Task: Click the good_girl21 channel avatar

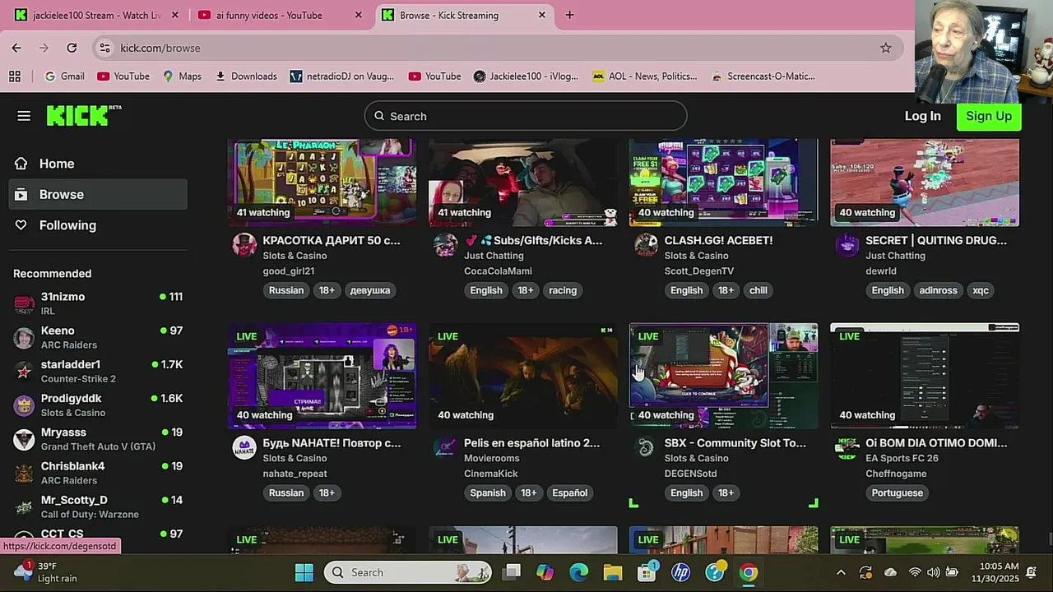Action: [244, 245]
